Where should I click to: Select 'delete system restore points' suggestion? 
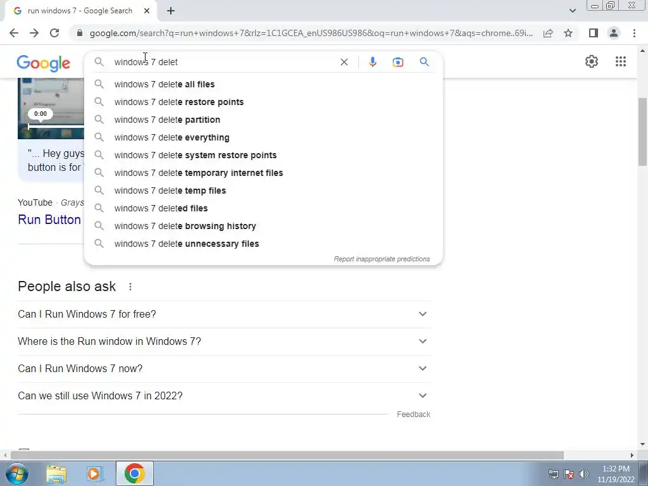tap(263, 156)
